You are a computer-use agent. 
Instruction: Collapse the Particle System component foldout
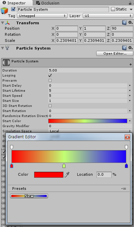pos(2,48)
